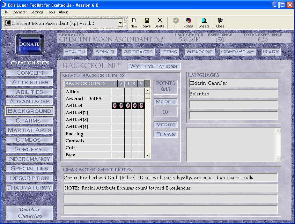Select the Background creation step
Image resolution: width=295 pixels, height=224 pixels.
click(30, 111)
